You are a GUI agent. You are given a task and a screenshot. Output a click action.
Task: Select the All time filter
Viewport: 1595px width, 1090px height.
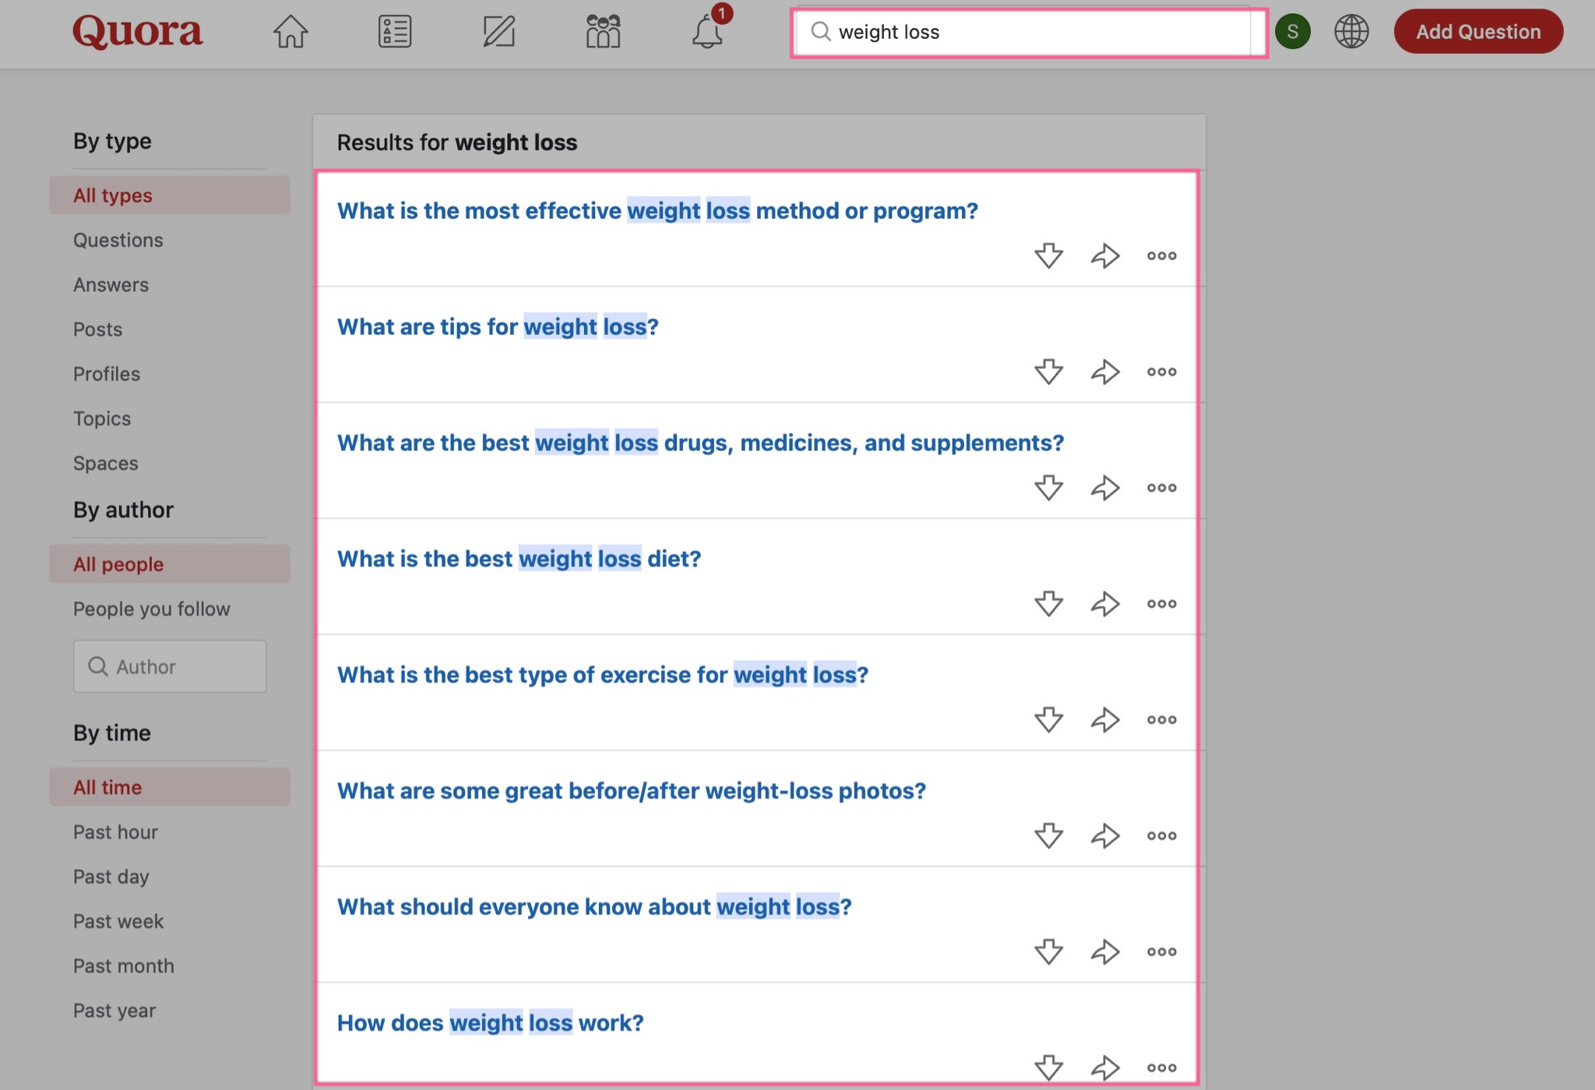pyautogui.click(x=170, y=786)
